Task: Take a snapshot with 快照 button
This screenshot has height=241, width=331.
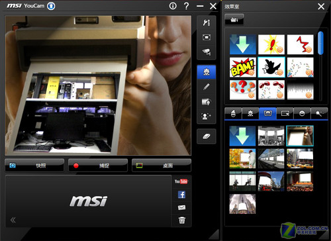Action: click(x=34, y=166)
